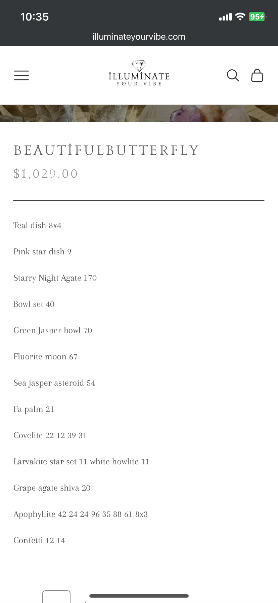Tap the BEAUTIFULBUTTERFLY product title
Viewport: 278px width, 603px height.
click(x=106, y=150)
